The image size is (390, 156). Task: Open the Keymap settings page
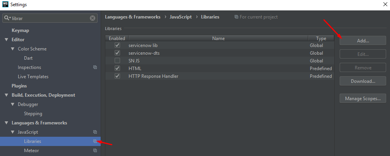click(x=20, y=30)
